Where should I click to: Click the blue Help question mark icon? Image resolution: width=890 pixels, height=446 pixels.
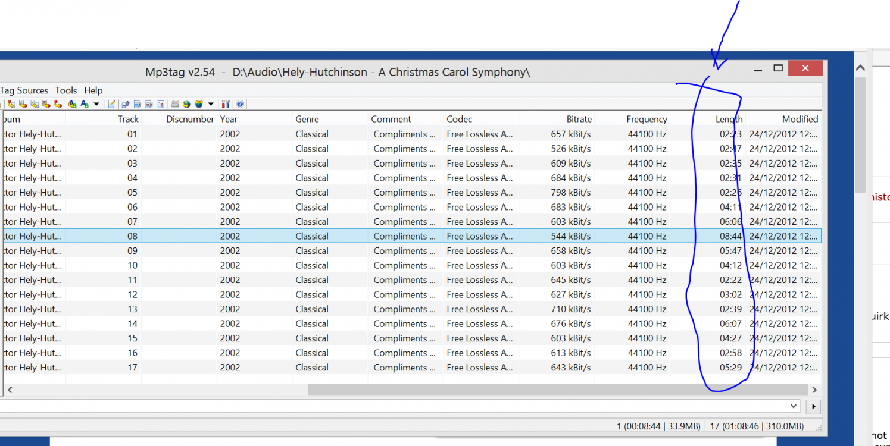pyautogui.click(x=240, y=104)
